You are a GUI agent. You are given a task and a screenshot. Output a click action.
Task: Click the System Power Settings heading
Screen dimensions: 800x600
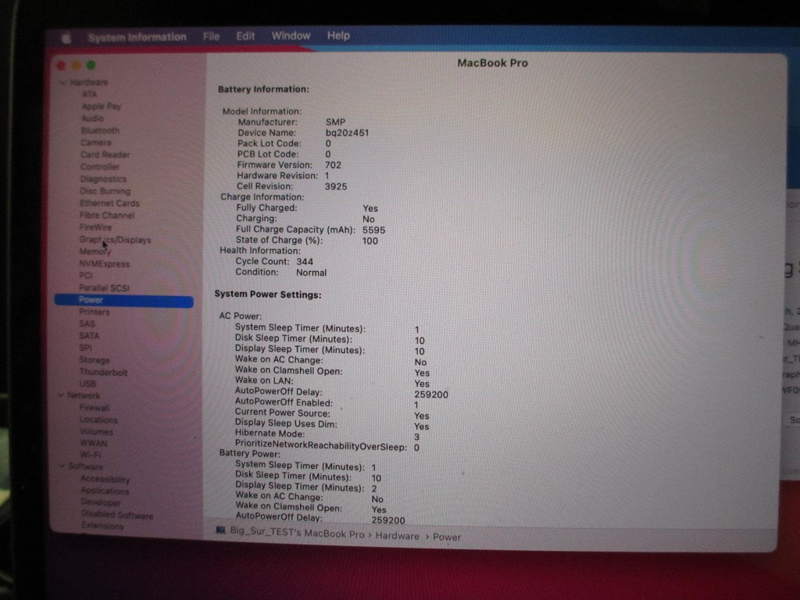coord(268,295)
